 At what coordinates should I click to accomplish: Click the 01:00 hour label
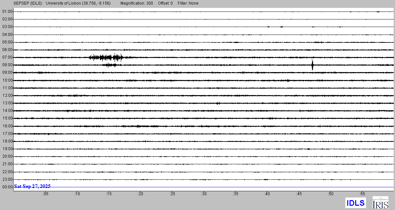[7, 12]
